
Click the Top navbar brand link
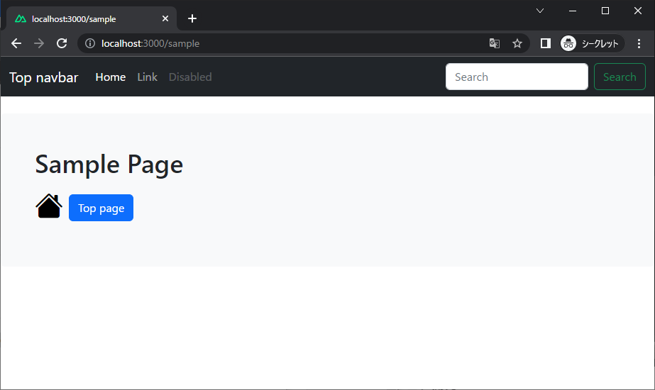coord(44,77)
